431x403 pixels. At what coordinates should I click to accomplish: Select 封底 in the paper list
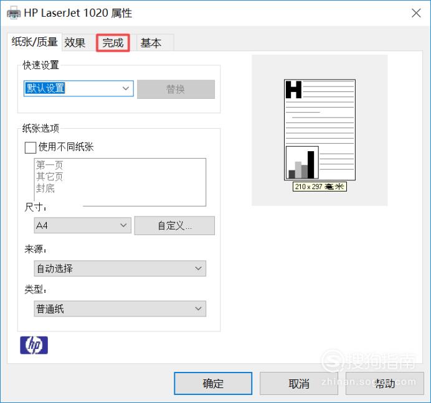(x=45, y=188)
